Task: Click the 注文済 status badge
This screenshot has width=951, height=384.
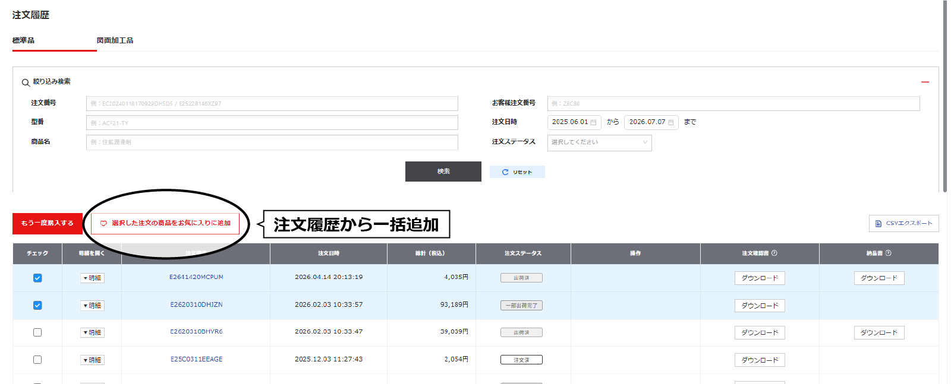Action: (521, 360)
